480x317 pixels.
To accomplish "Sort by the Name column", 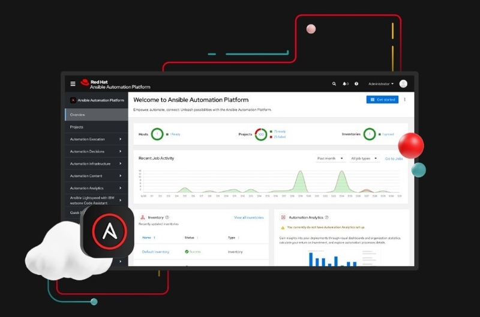I will 148,238.
